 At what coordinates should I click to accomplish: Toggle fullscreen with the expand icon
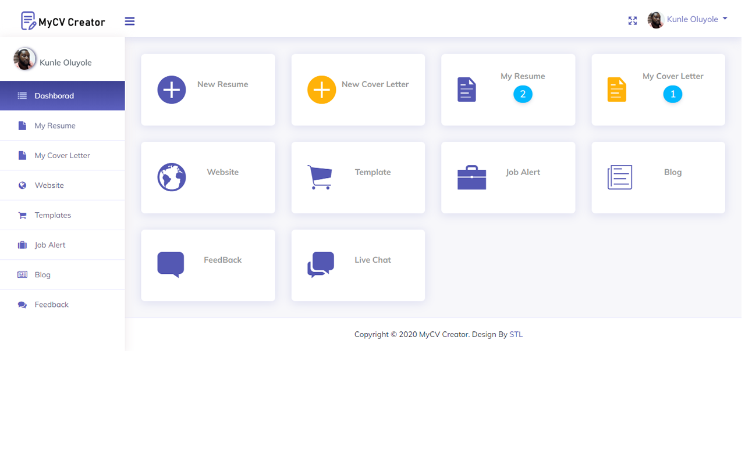click(633, 21)
